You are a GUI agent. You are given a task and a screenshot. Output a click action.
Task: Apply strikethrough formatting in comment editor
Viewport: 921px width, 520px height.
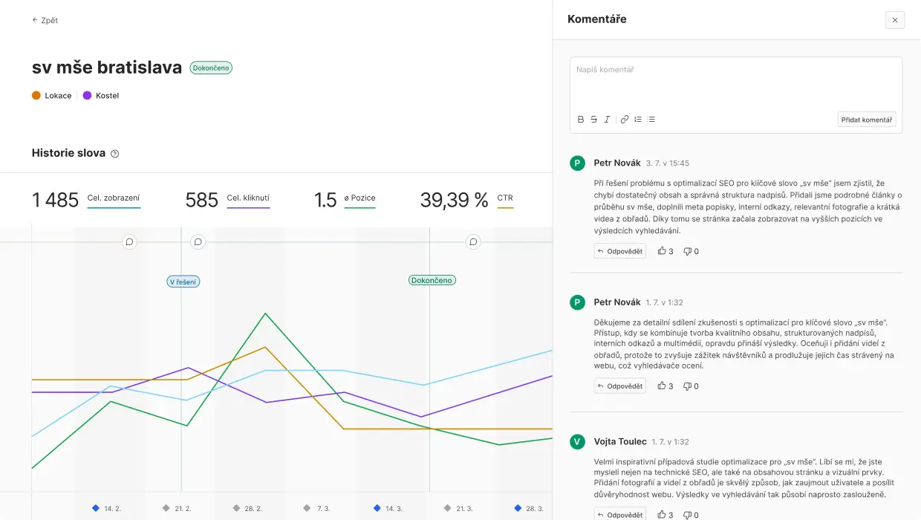click(593, 120)
